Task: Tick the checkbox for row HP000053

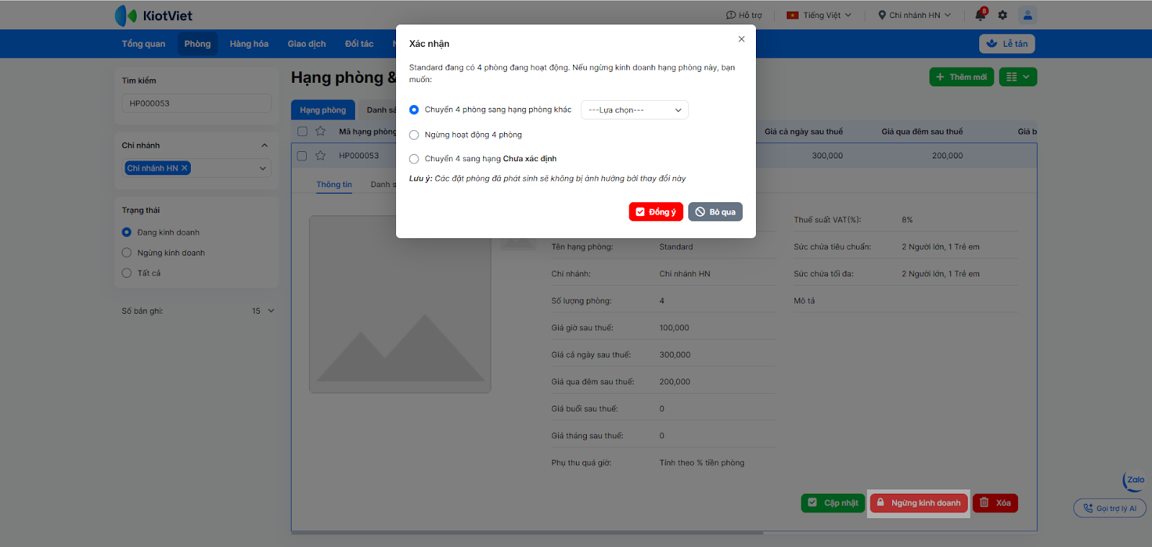Action: (x=302, y=155)
